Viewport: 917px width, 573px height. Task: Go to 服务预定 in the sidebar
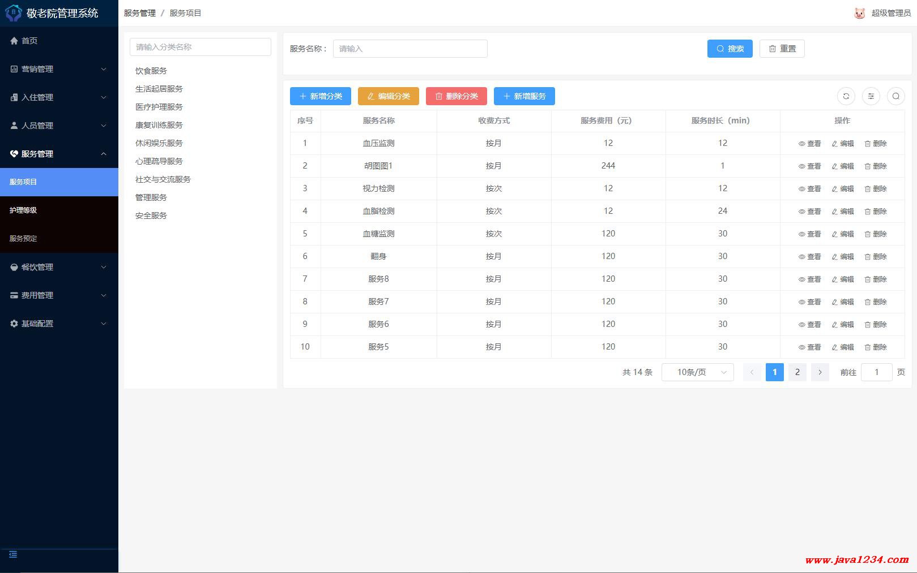[x=23, y=239]
